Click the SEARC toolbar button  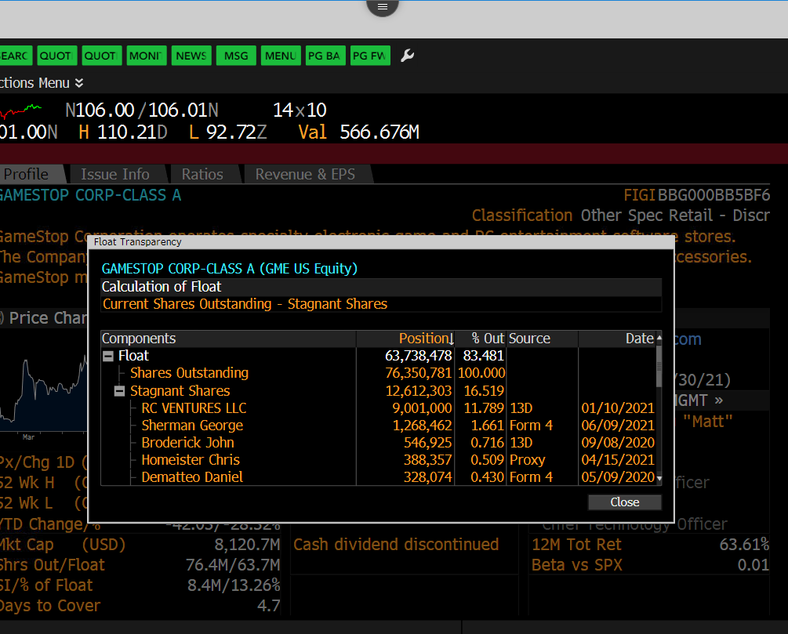click(15, 56)
